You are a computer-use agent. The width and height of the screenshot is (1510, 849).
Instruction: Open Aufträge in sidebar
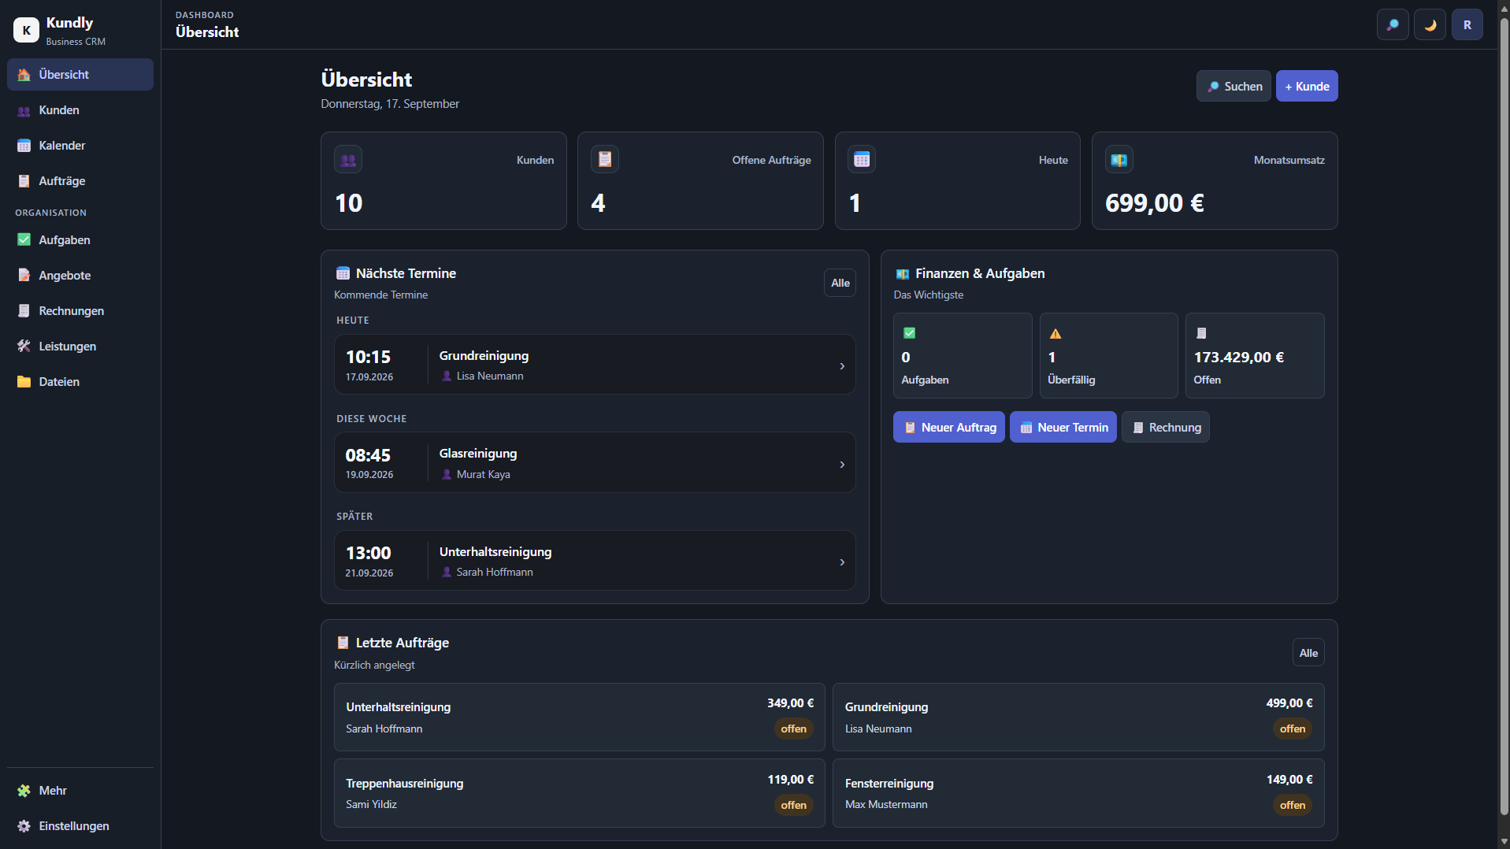[x=80, y=181]
